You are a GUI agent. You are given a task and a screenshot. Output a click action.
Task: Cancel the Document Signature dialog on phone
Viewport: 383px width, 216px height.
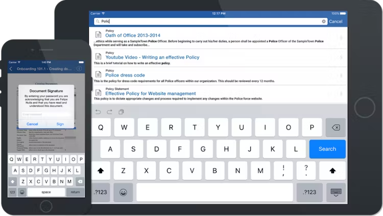[32, 124]
